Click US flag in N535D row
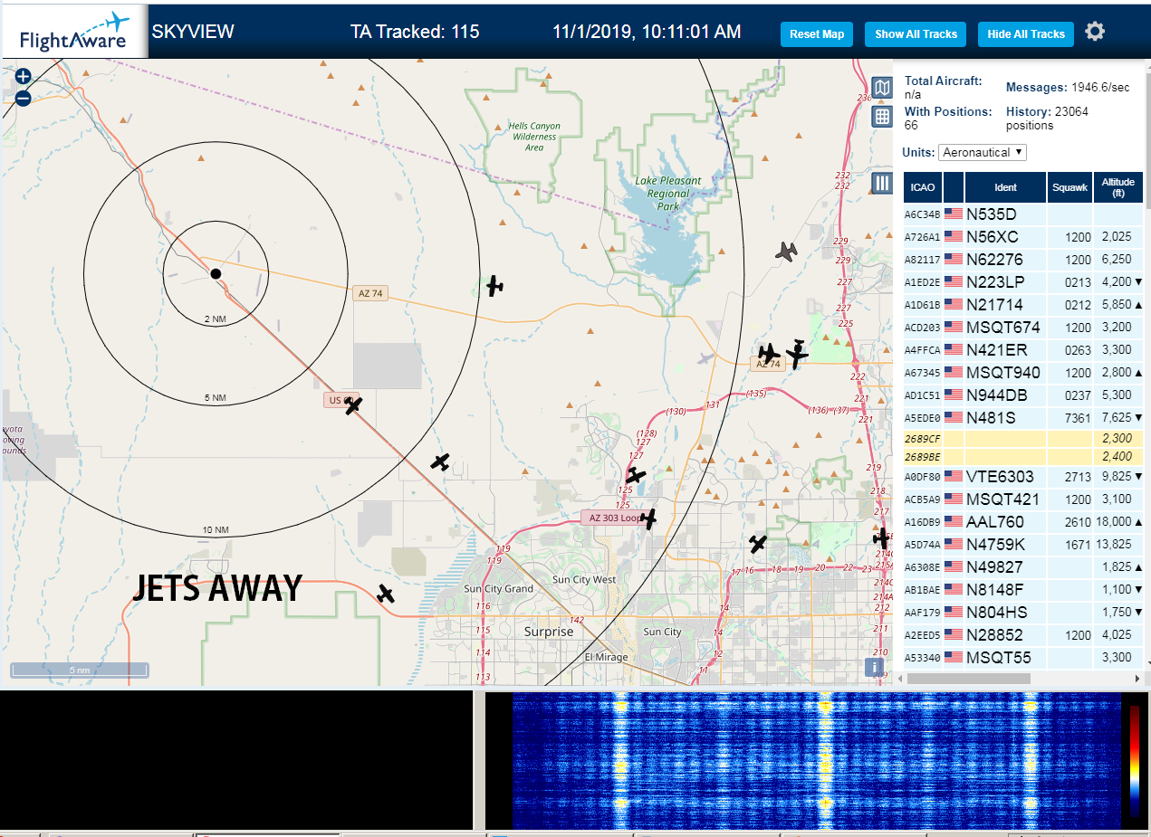Screen dimensions: 1151x837 point(954,214)
